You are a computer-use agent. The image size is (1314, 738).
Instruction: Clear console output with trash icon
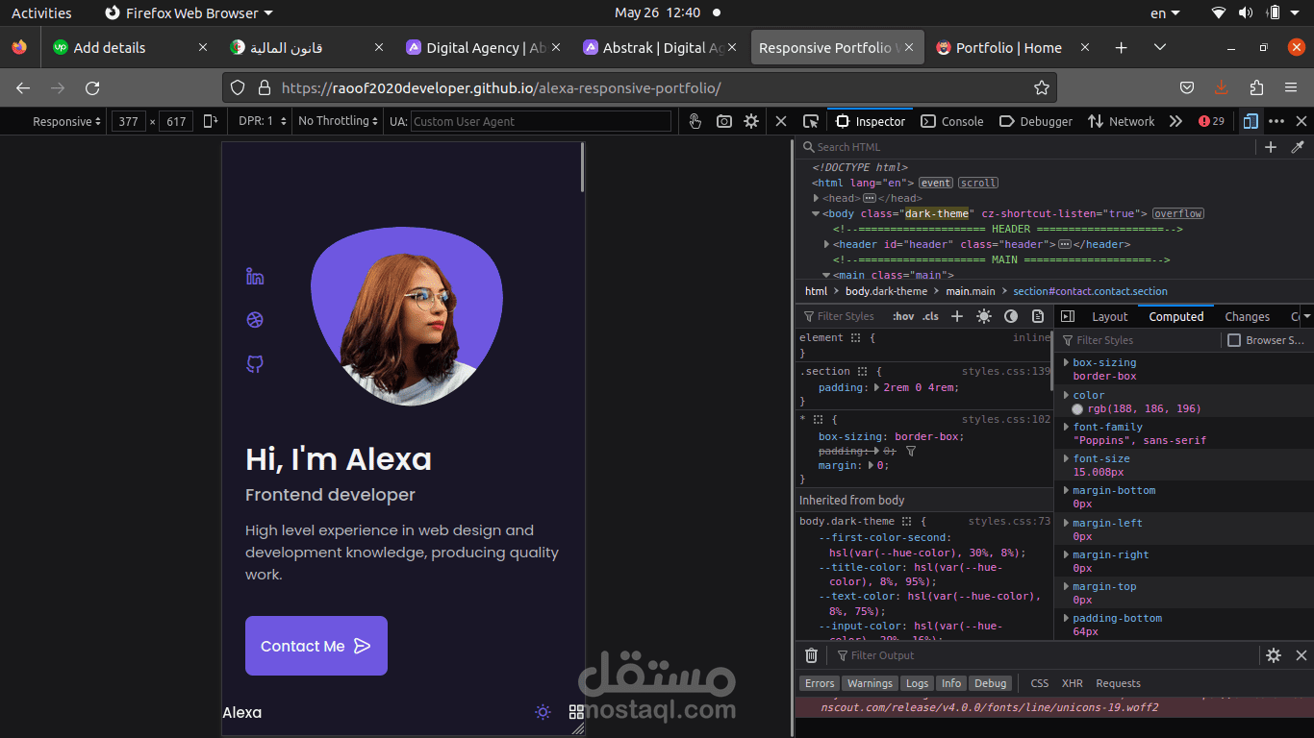(x=811, y=655)
